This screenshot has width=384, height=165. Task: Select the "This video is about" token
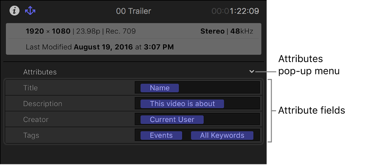(182, 104)
